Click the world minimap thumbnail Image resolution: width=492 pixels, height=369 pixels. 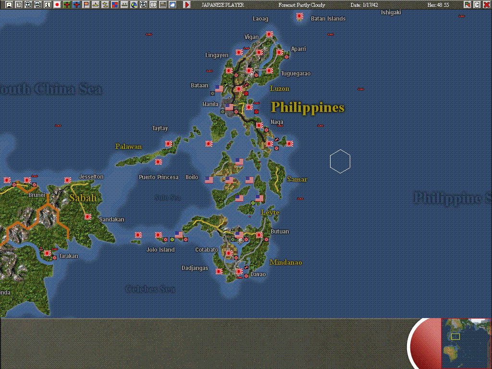466,343
